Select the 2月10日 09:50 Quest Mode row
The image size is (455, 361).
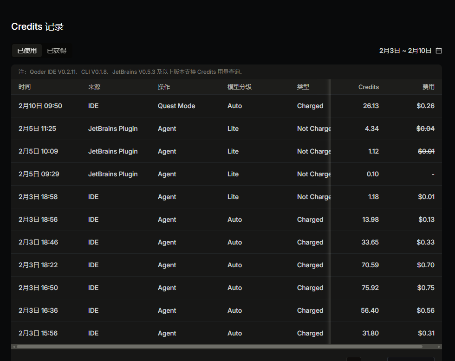pos(176,106)
